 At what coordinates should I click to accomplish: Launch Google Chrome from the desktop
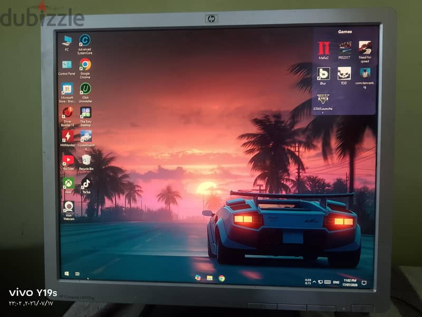pos(85,68)
